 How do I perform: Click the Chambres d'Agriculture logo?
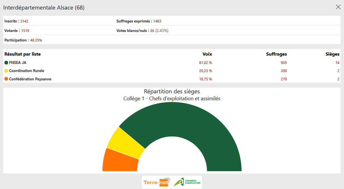pyautogui.click(x=187, y=182)
